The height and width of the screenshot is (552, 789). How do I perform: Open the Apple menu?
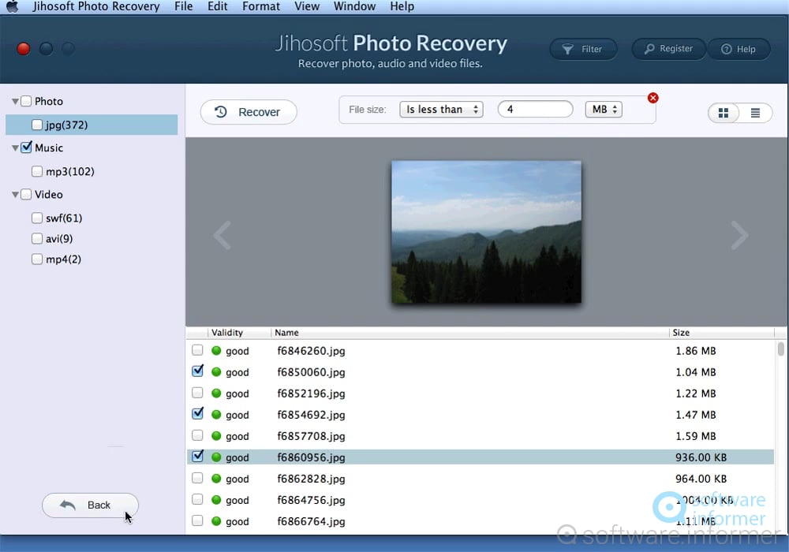pos(13,6)
